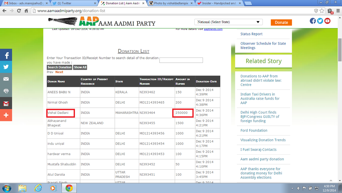
Task: Open I Fuel Swaraj-Contacts link
Action: coord(258,149)
